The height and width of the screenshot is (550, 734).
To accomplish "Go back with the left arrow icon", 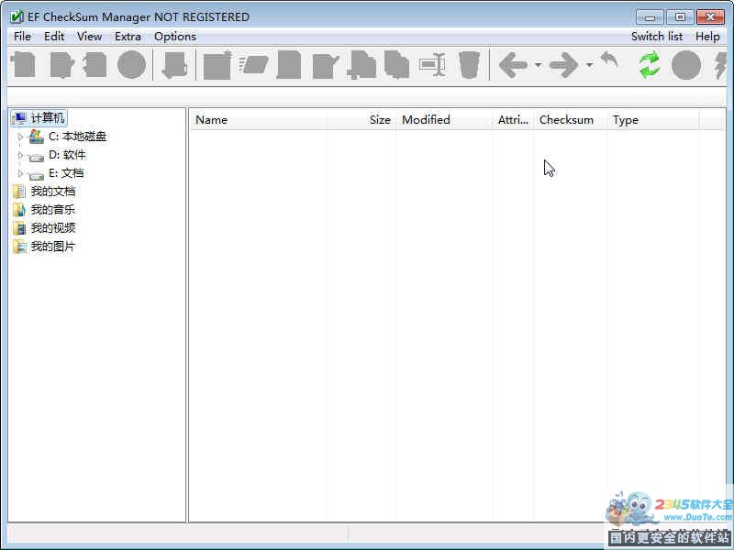I will pos(514,65).
